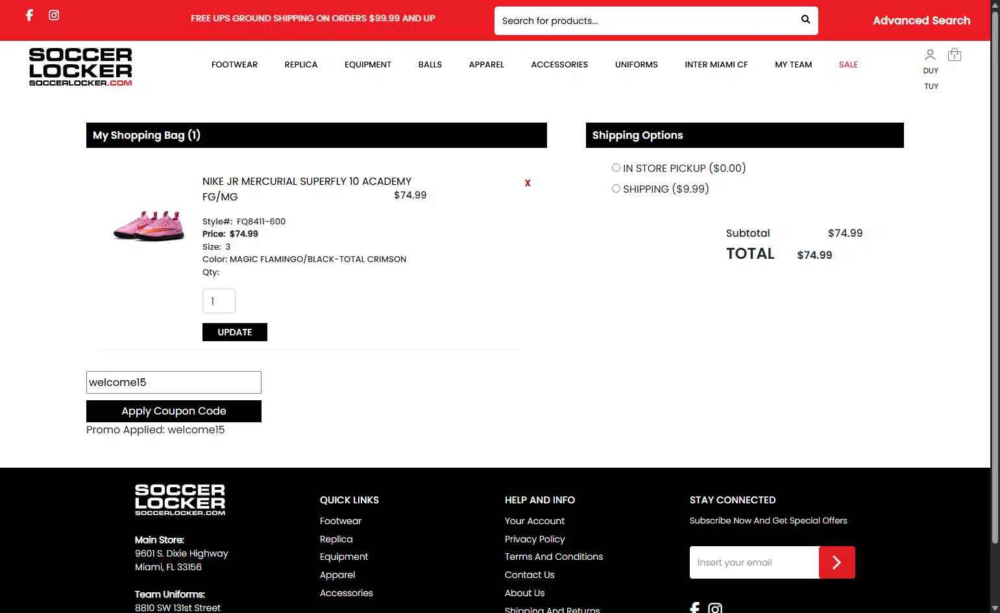Open footer Equipment quick link
This screenshot has width=1000, height=613.
click(x=344, y=557)
